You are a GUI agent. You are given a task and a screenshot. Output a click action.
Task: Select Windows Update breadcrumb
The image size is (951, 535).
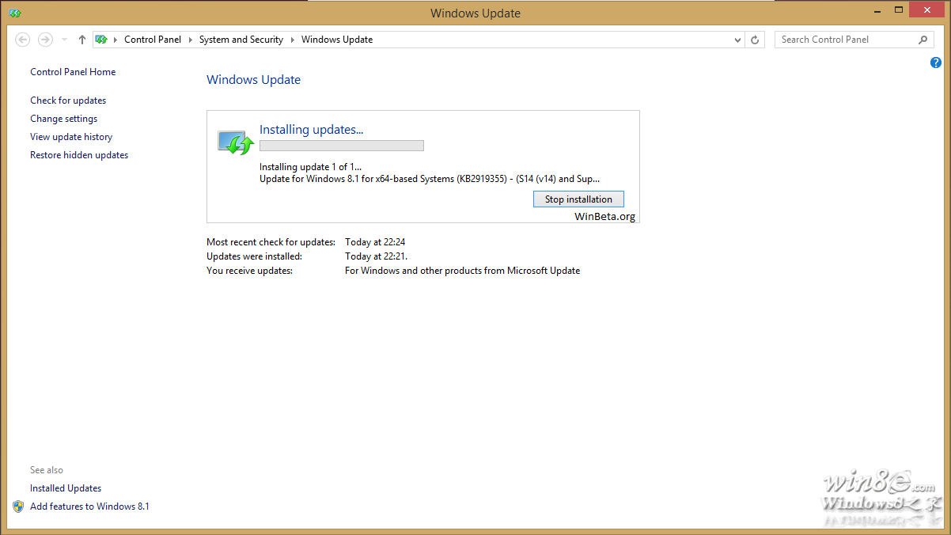tap(337, 40)
